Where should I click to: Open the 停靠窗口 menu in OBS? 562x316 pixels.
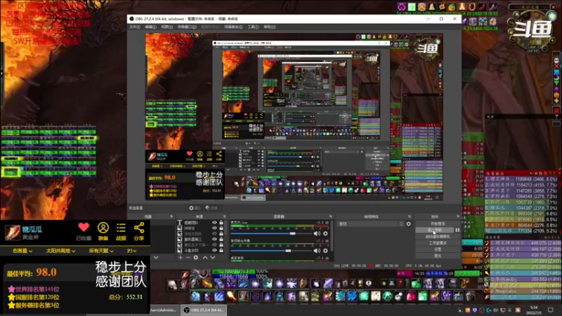click(x=187, y=27)
